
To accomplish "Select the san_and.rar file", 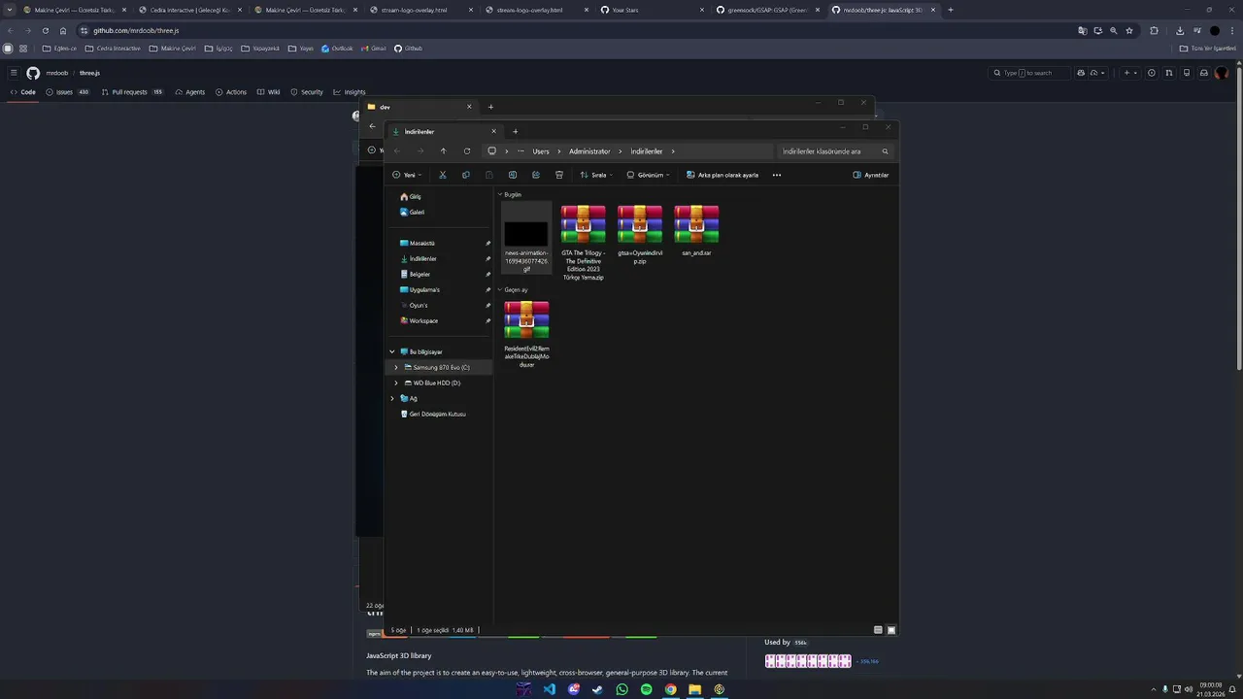I will tap(696, 230).
